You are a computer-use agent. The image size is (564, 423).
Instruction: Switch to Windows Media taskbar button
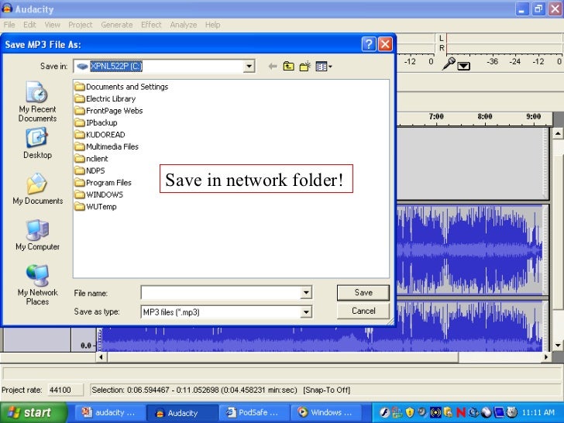click(326, 413)
